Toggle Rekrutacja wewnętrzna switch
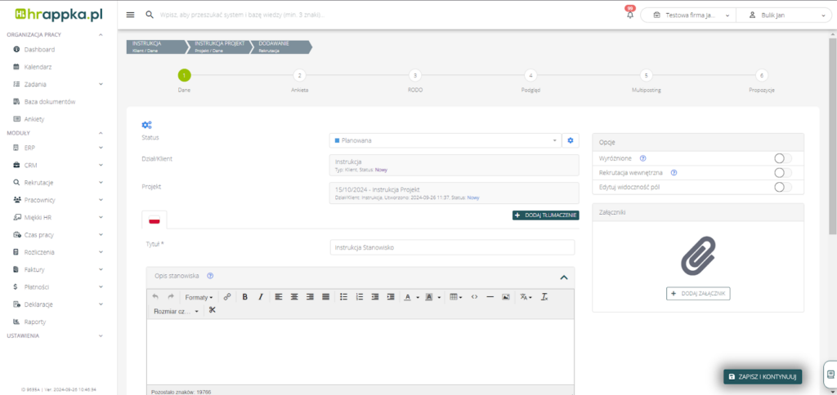Image resolution: width=837 pixels, height=395 pixels. pyautogui.click(x=782, y=173)
